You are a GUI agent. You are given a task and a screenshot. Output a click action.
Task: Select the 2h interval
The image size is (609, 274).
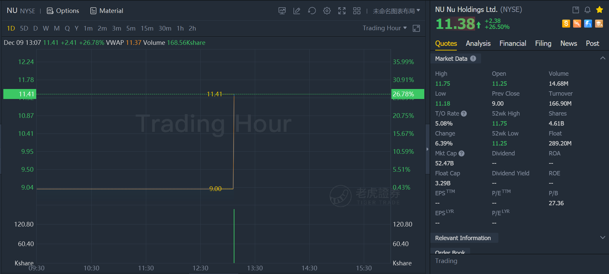pos(192,29)
